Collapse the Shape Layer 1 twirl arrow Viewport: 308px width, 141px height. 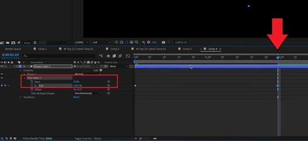pyautogui.click(x=17, y=67)
